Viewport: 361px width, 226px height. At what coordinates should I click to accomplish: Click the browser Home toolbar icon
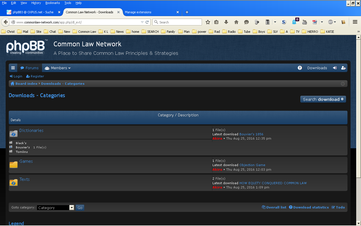pos(236,22)
